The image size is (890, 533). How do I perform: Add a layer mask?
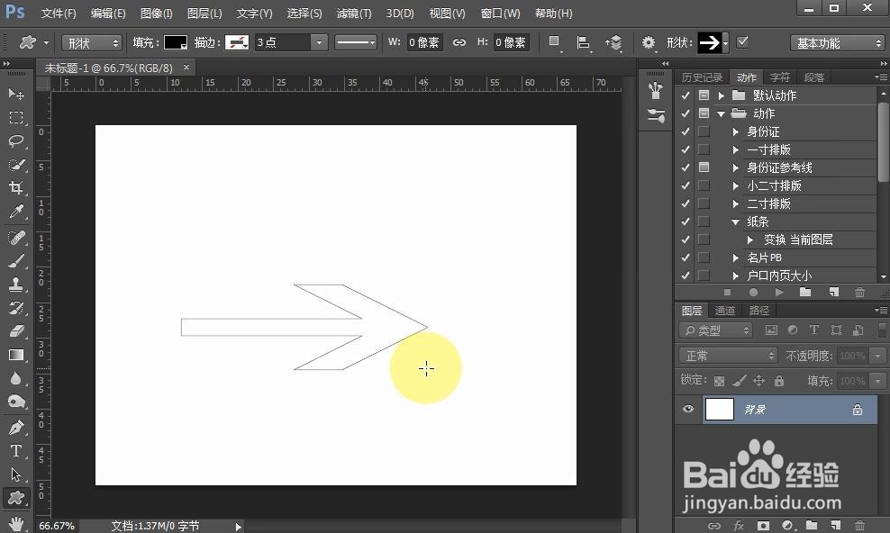click(763, 525)
